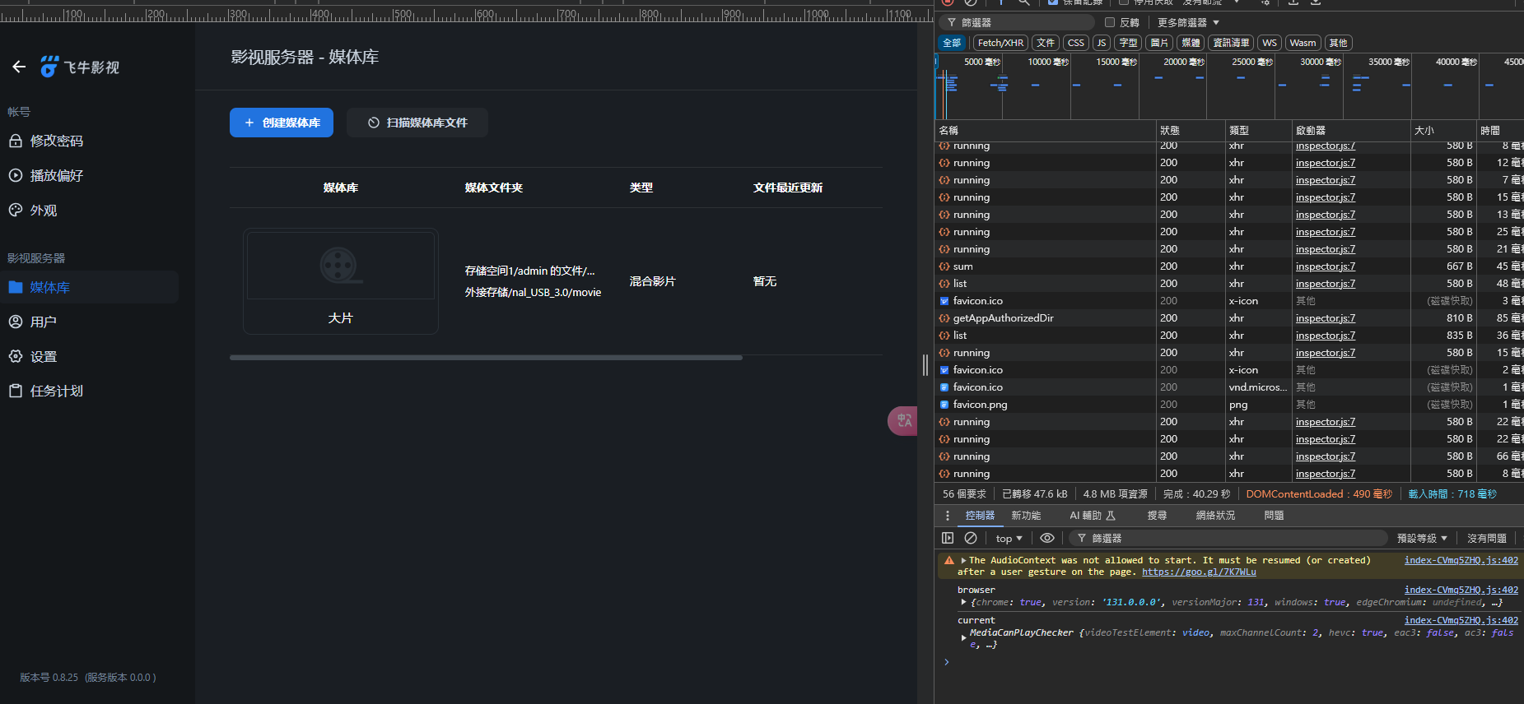This screenshot has height=704, width=1524.
Task: Click the xhr icon beside sum row
Action: 944,266
